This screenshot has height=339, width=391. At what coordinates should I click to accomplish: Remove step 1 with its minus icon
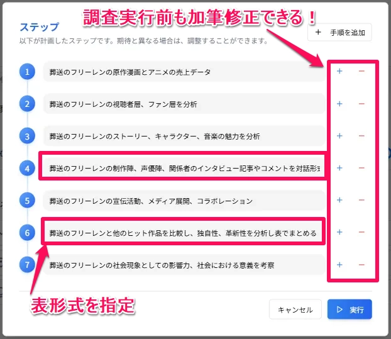pyautogui.click(x=361, y=71)
